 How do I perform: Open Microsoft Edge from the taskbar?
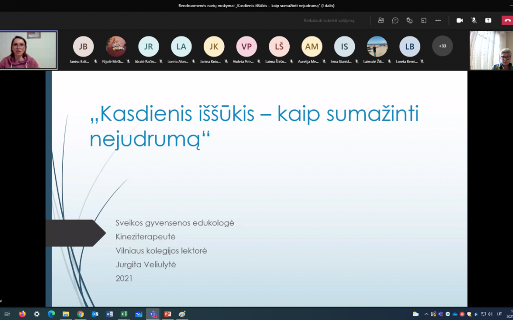51,314
